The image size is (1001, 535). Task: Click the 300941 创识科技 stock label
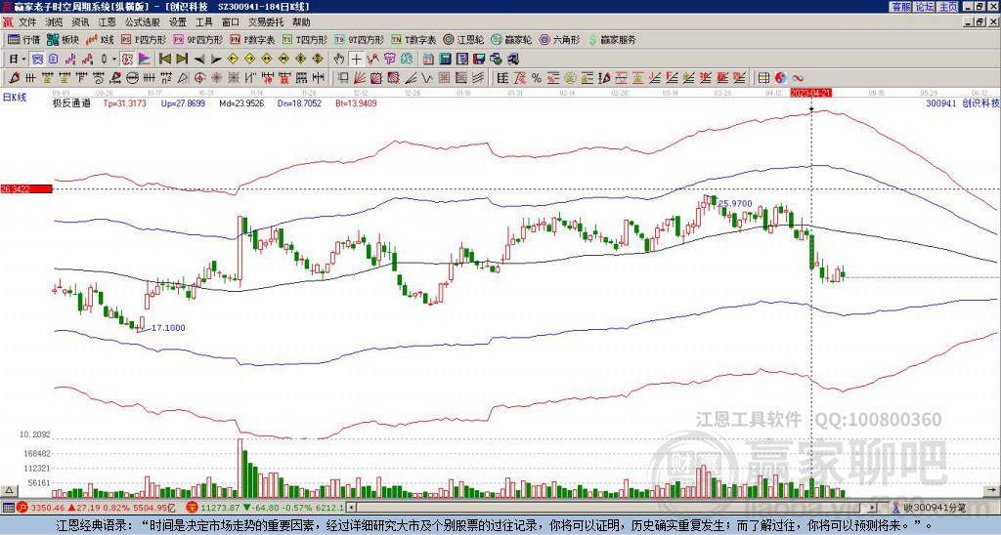tap(963, 103)
